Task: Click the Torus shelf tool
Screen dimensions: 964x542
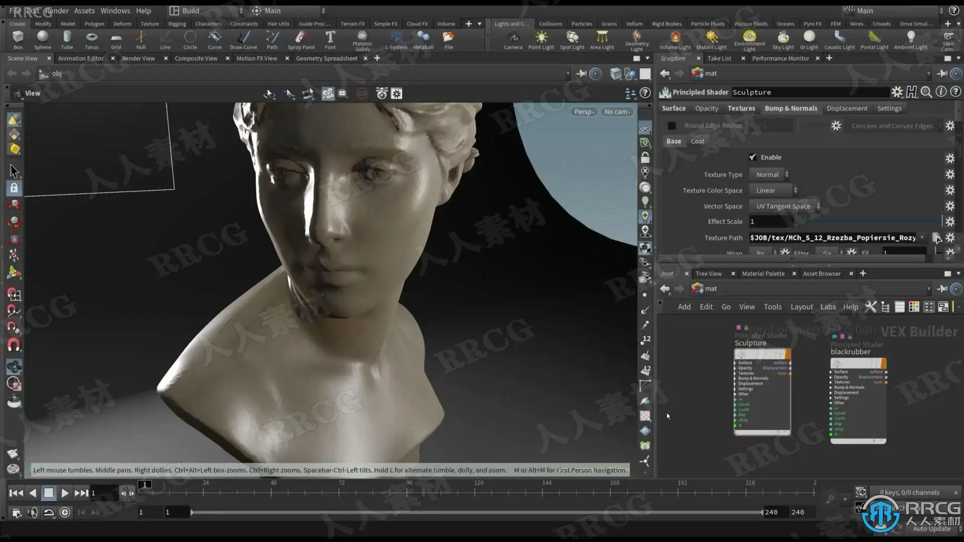Action: click(x=91, y=40)
